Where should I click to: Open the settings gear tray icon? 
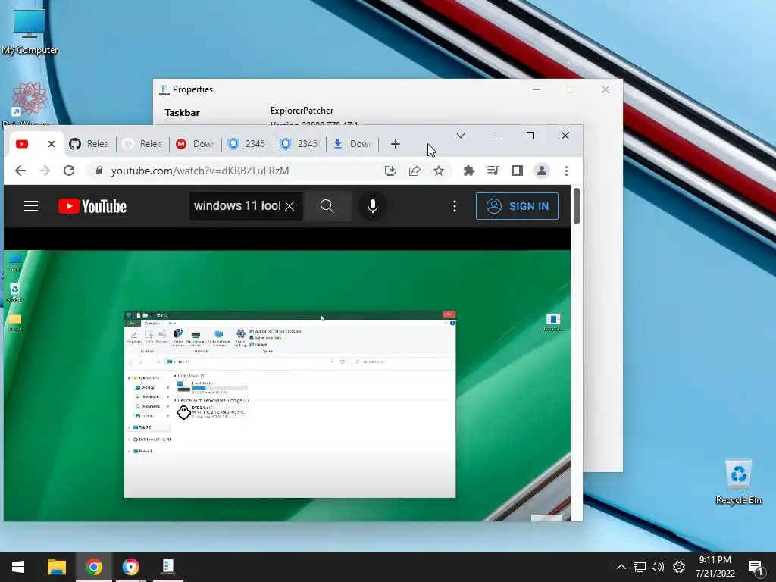pyautogui.click(x=678, y=567)
